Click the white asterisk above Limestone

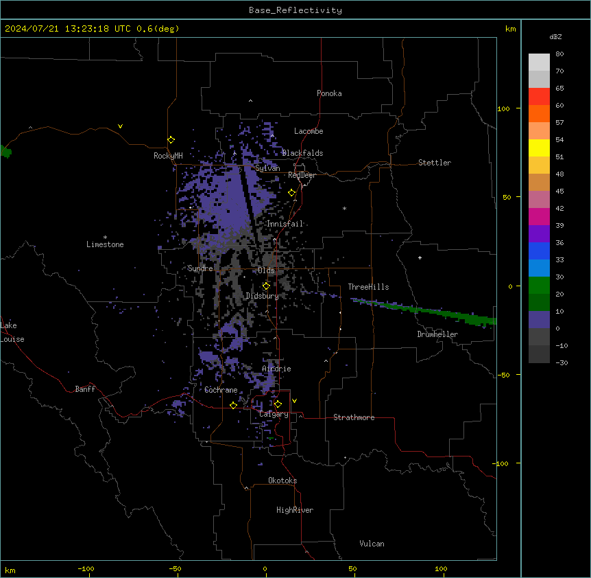(x=105, y=238)
